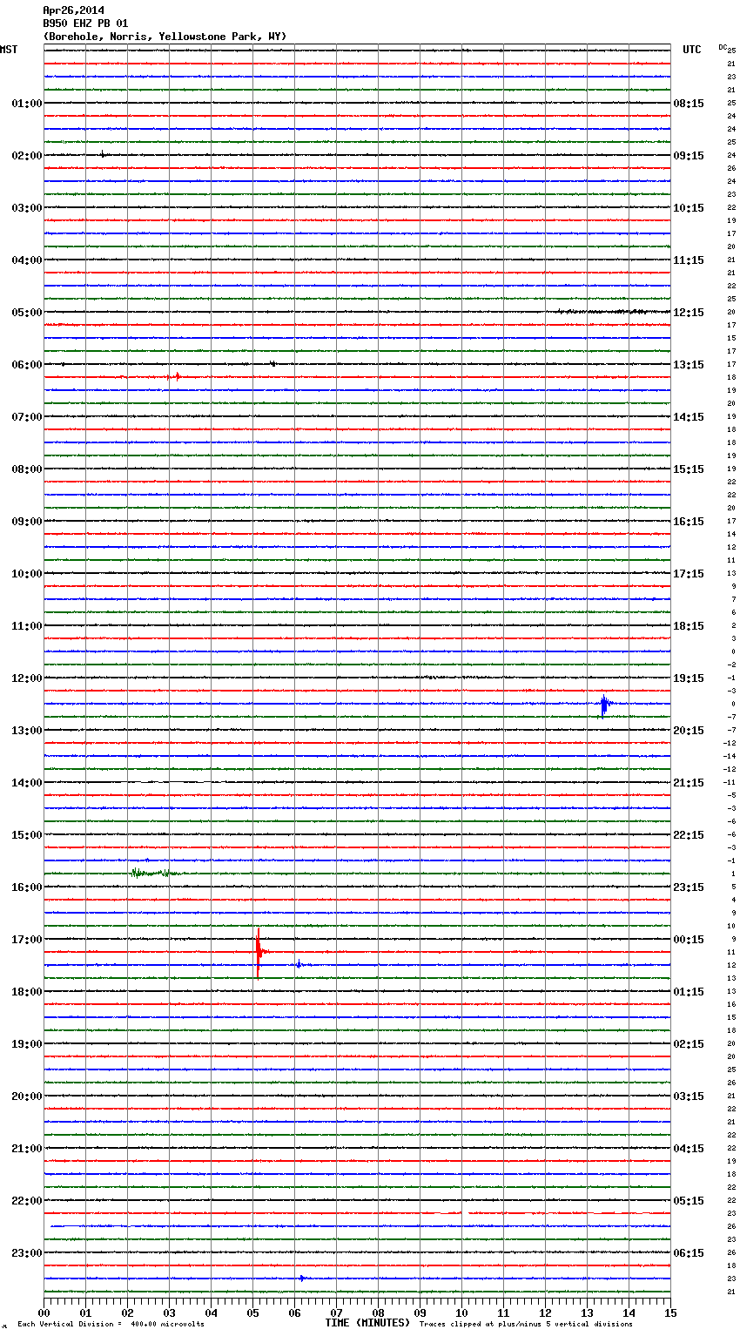Select the date title Apr26,2014
This screenshot has width=740, height=1336.
(73, 10)
